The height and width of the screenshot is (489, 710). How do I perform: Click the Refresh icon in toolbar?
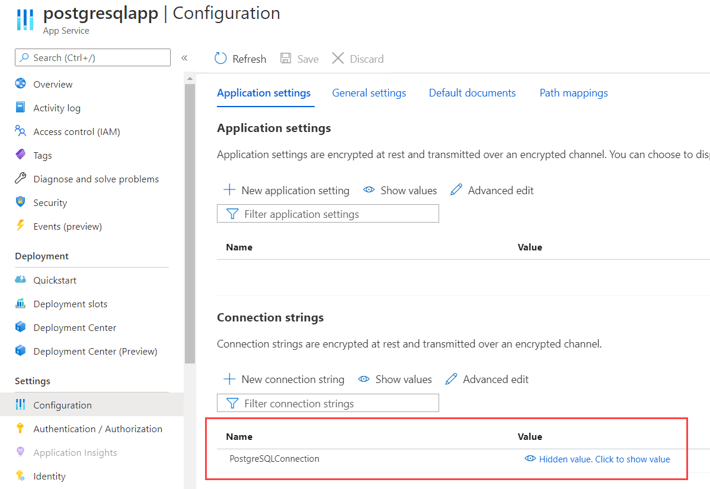(220, 59)
